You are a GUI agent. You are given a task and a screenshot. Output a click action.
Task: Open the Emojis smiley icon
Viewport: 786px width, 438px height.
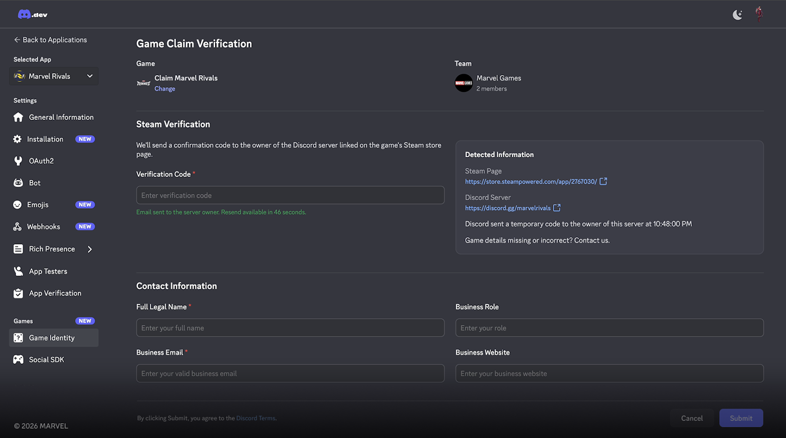(18, 204)
